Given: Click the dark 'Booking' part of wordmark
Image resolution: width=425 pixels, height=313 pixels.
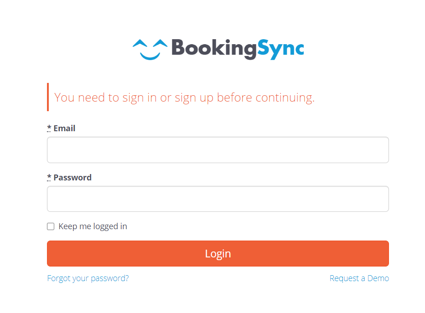Looking at the screenshot, I should tap(214, 49).
